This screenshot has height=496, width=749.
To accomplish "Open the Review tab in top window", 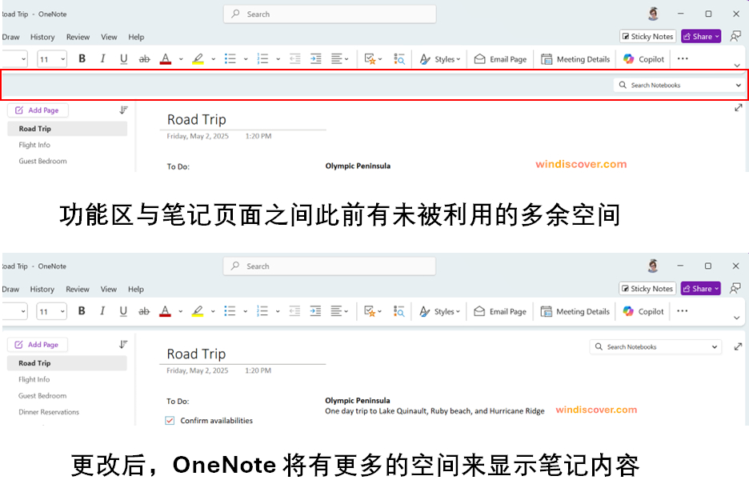I will (x=78, y=37).
